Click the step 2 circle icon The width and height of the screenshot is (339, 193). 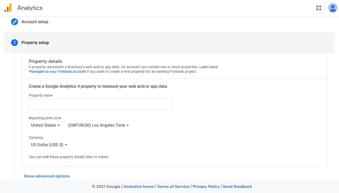point(15,43)
